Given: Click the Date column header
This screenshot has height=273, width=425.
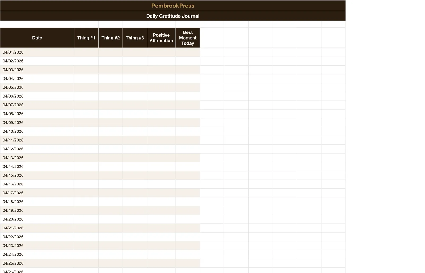Looking at the screenshot, I should point(37,38).
